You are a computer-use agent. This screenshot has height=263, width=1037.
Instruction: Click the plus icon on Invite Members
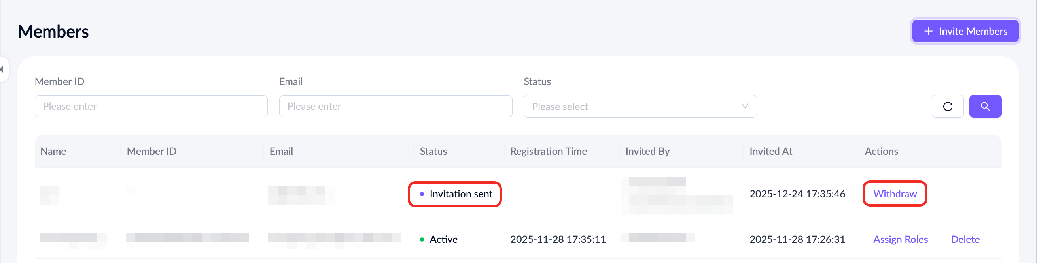coord(928,31)
